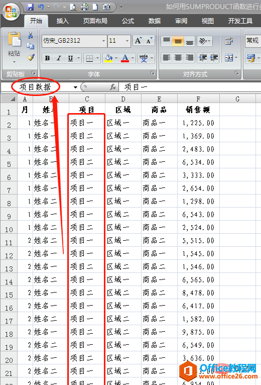261x385 pixels.
Task: Open the 开发工具 tab
Action: [x=240, y=21]
